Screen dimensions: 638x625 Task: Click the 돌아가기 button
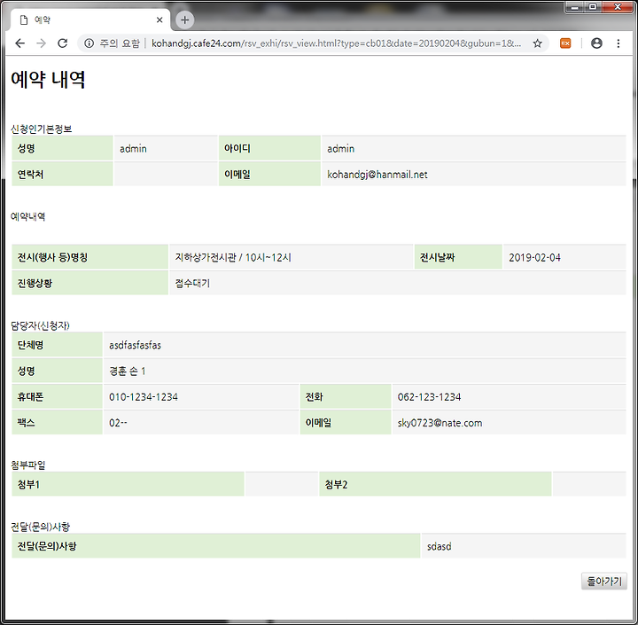click(x=603, y=581)
